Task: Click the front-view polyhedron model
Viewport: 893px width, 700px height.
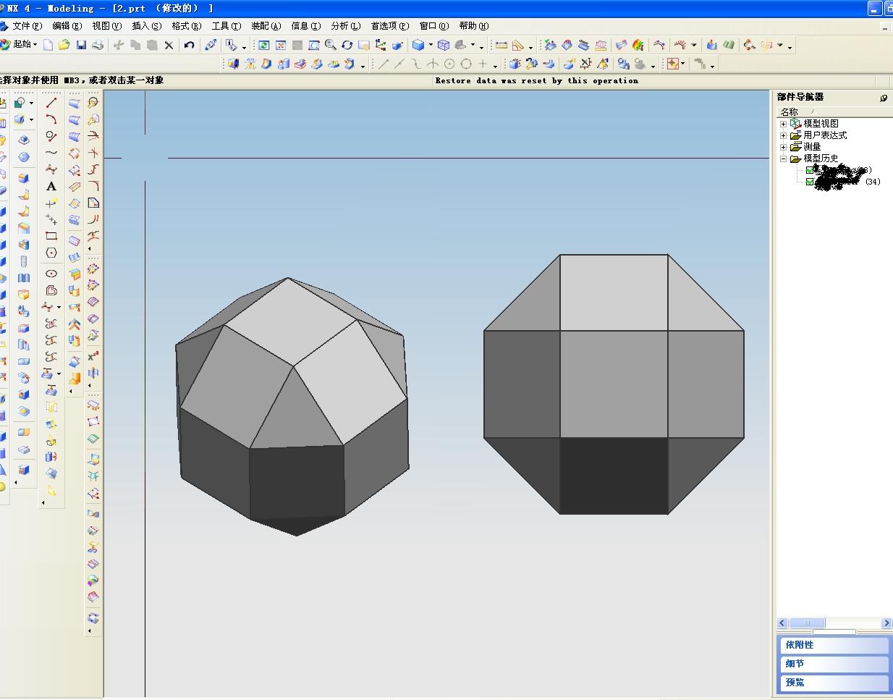Action: pyautogui.click(x=614, y=384)
